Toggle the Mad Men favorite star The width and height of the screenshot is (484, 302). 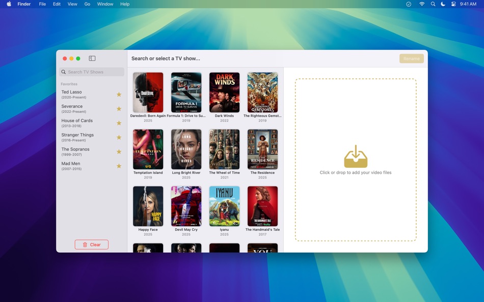(x=119, y=166)
